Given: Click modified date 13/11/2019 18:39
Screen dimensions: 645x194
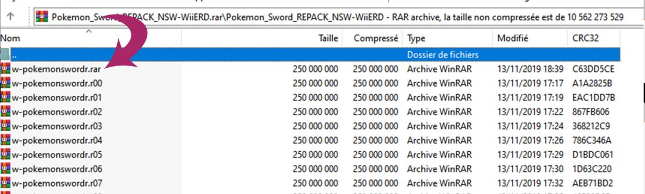Looking at the screenshot, I should click(x=530, y=69).
